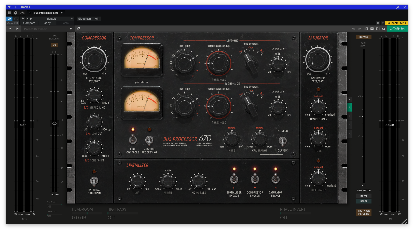The width and height of the screenshot is (414, 231).
Task: Flip the Modern/Classic calibration switch
Action: click(x=283, y=141)
